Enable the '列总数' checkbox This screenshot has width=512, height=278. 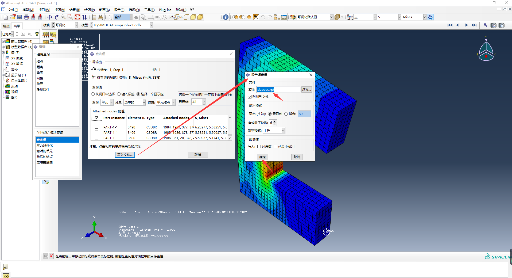pos(259,147)
